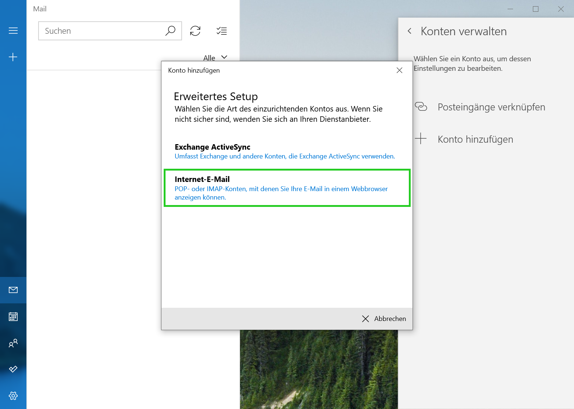Close the Konto hinzufügen dialog with X

pos(400,70)
